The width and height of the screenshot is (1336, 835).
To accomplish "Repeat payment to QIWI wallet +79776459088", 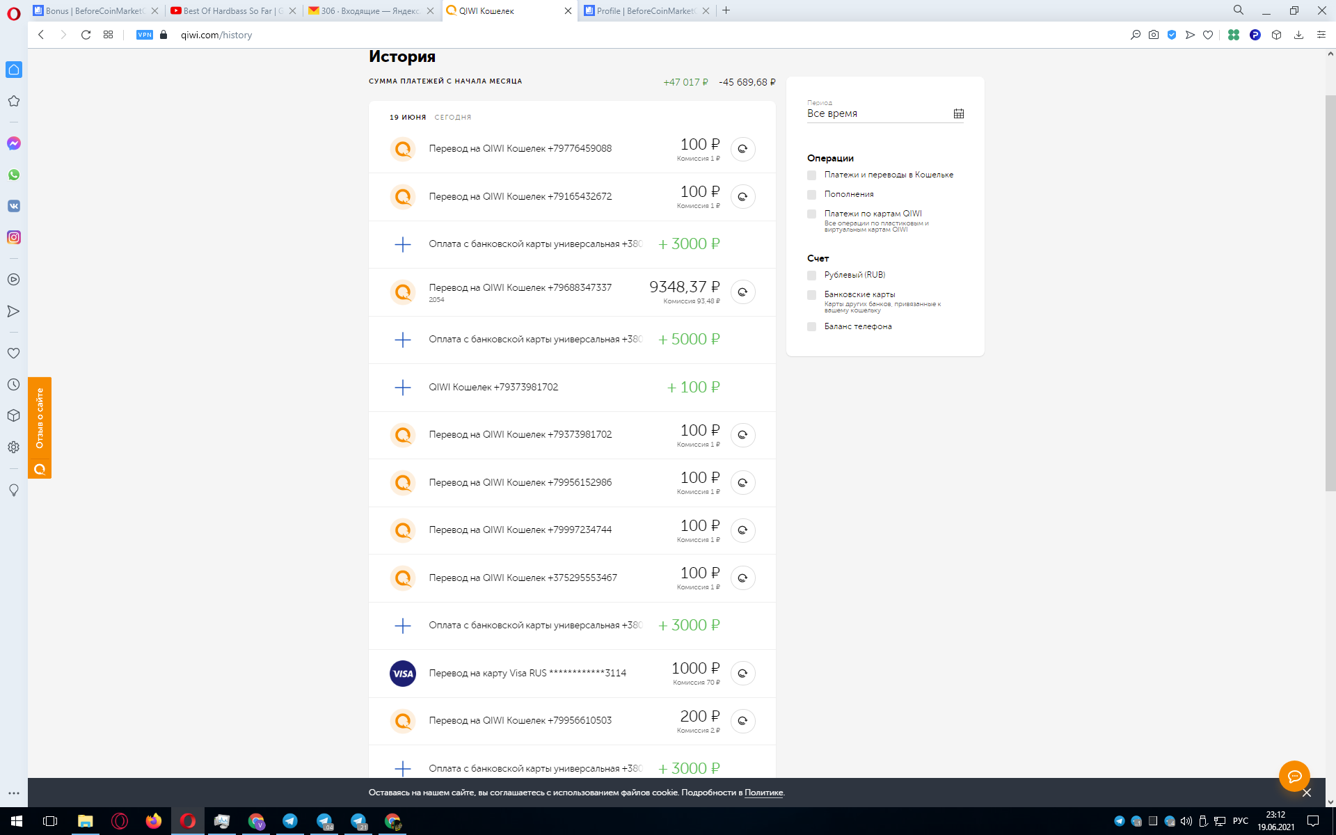I will 742,149.
